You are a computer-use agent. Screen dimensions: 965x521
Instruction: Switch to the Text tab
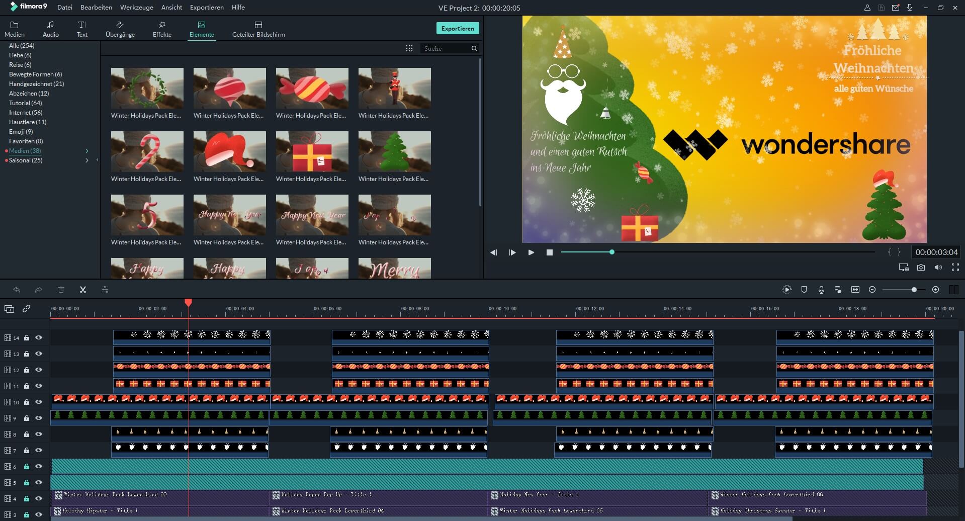point(82,29)
